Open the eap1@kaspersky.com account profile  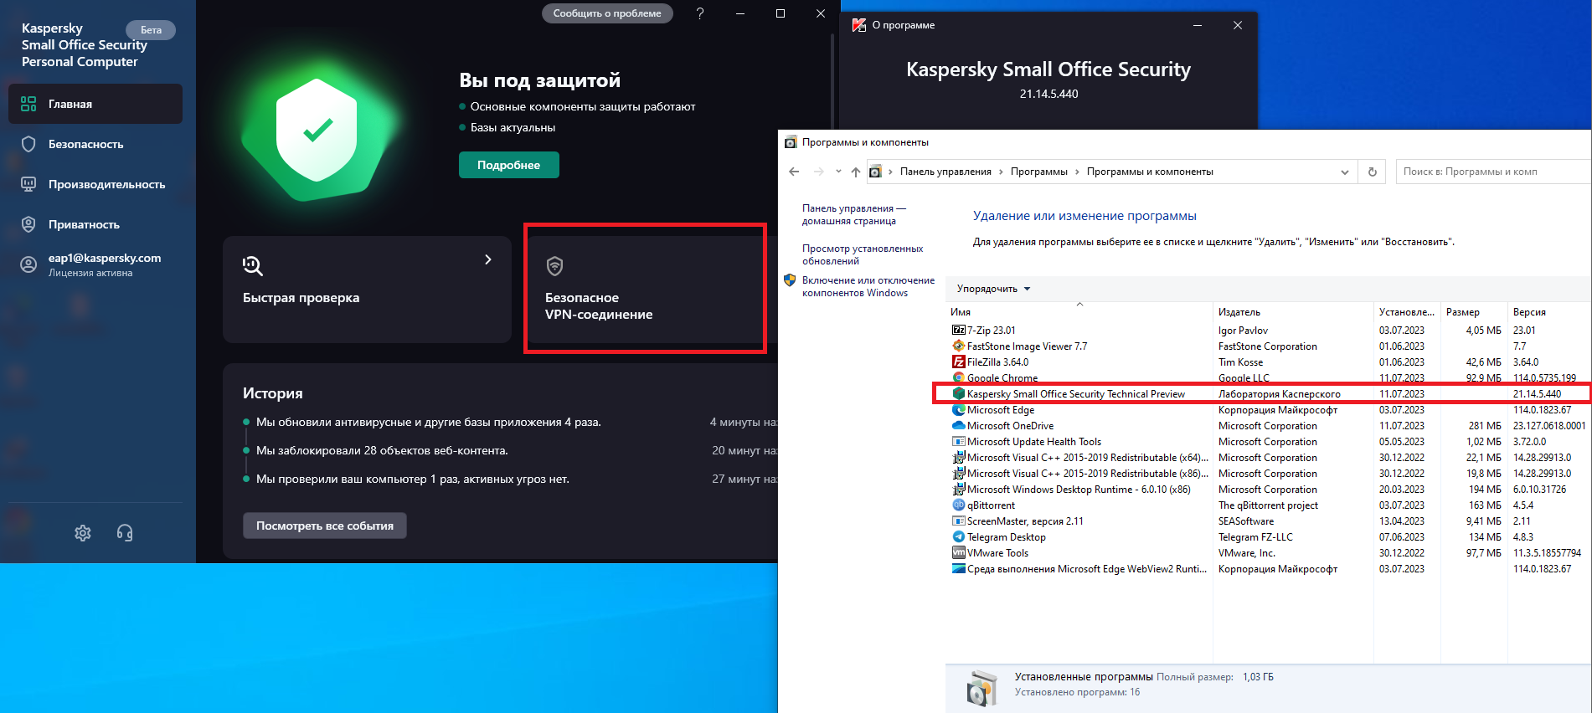click(x=95, y=264)
